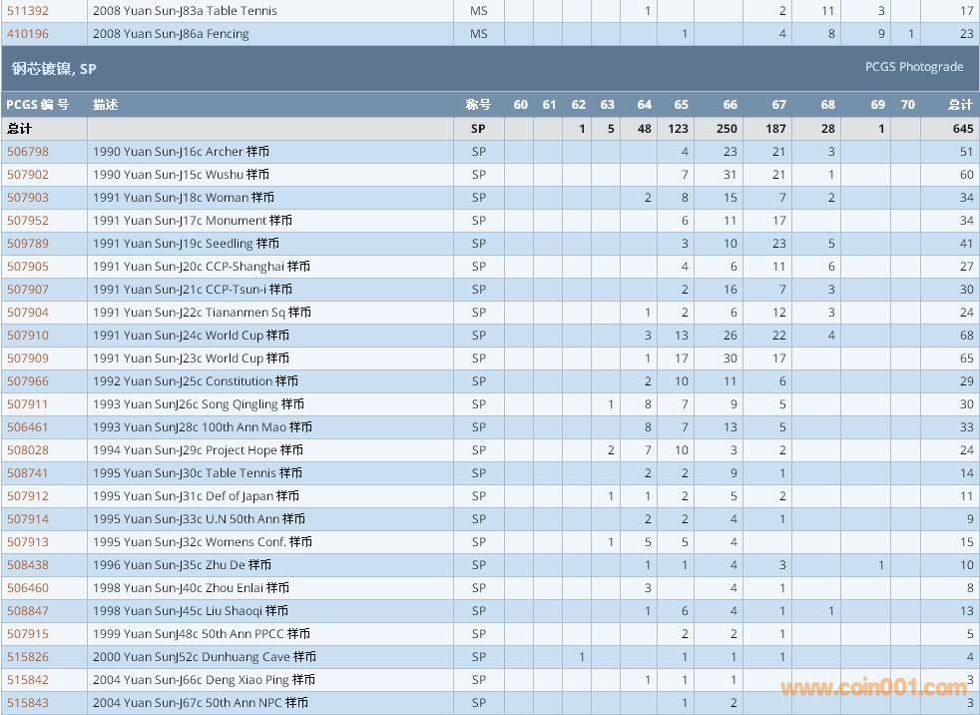Click the 描述 column header
This screenshot has height=715, width=980.
(106, 105)
